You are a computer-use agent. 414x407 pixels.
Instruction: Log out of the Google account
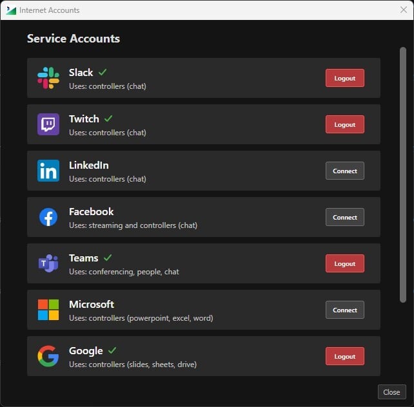coord(345,356)
